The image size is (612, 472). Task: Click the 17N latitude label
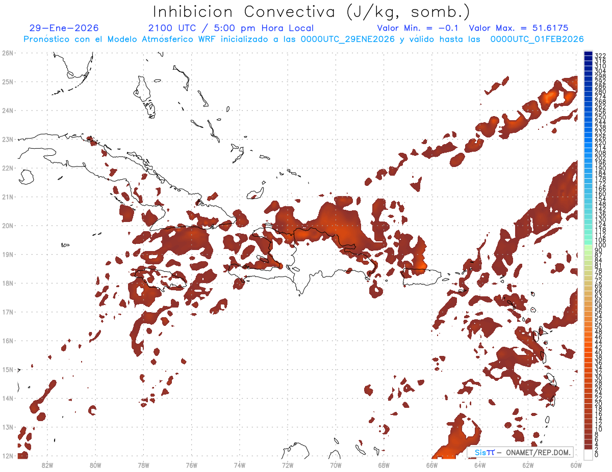[7, 312]
